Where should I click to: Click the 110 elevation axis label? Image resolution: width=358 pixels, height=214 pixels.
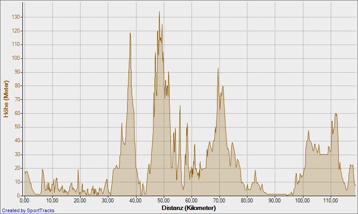[x=16, y=45]
